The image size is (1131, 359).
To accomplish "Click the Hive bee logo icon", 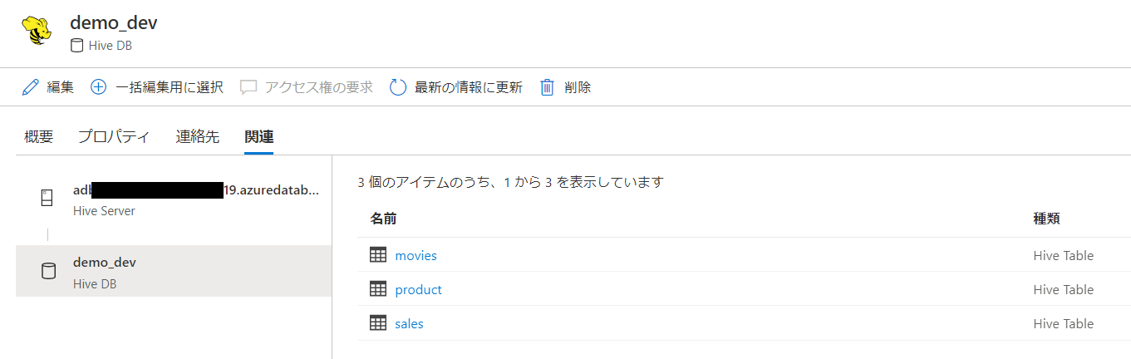I will coord(36,32).
